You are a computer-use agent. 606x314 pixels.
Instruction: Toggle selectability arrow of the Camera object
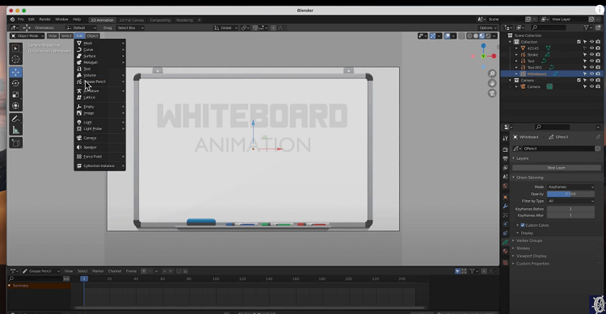(x=585, y=87)
